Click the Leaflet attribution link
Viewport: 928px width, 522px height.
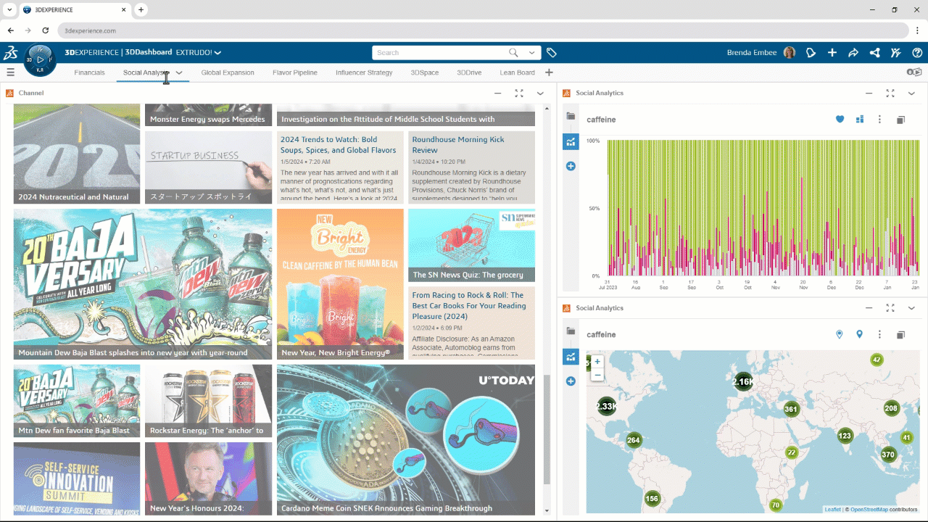832,510
